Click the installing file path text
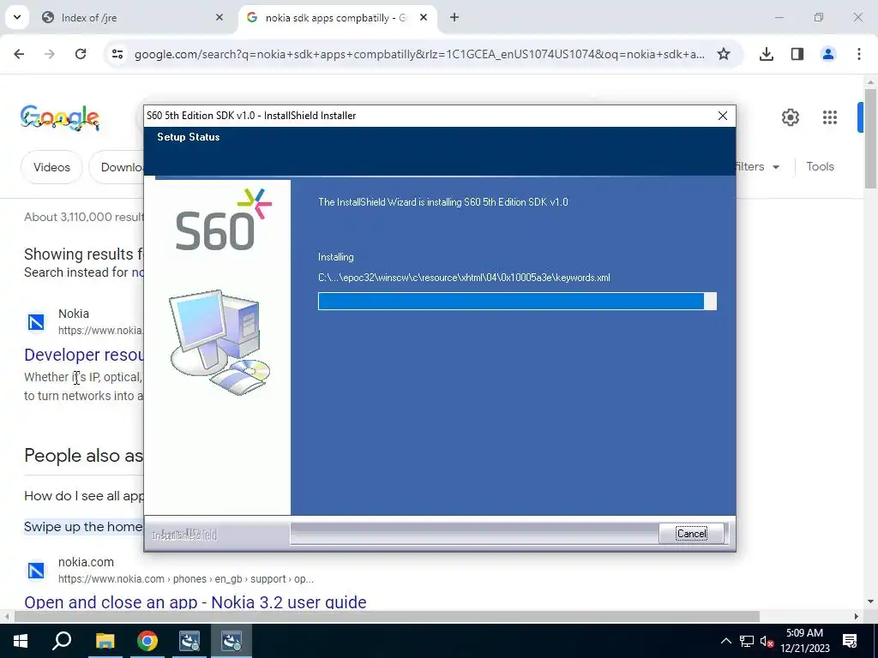 click(x=464, y=278)
